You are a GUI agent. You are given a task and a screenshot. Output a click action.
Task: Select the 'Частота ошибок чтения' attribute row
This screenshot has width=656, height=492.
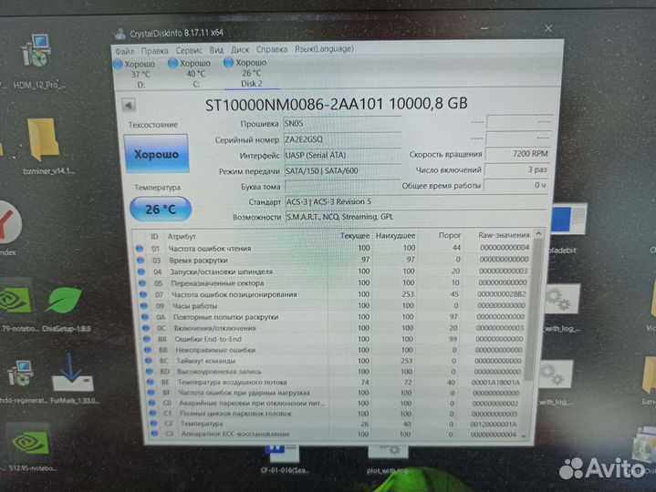pyautogui.click(x=333, y=248)
